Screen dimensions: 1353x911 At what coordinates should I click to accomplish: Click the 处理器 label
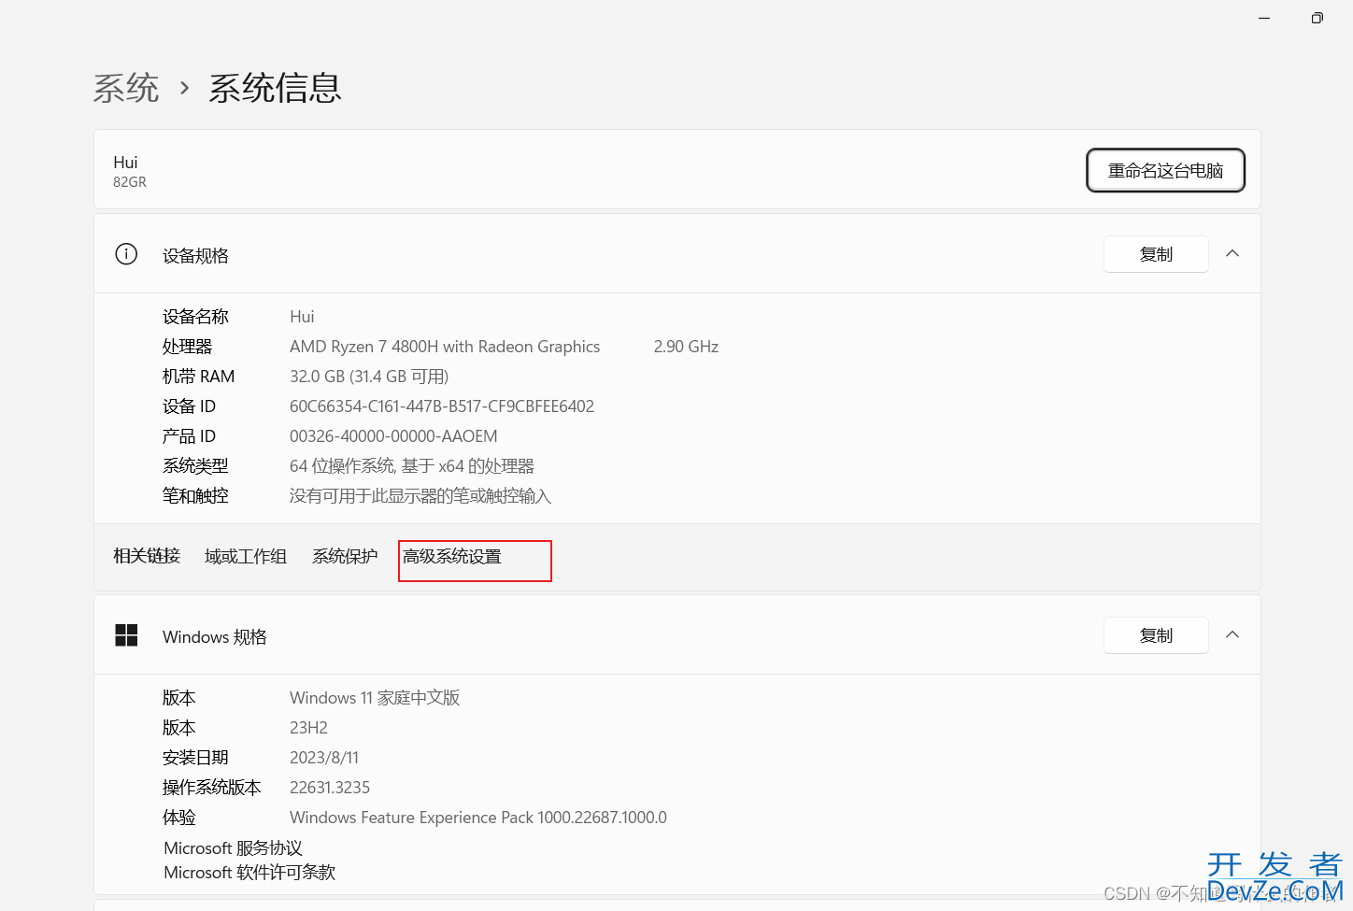[x=187, y=347]
